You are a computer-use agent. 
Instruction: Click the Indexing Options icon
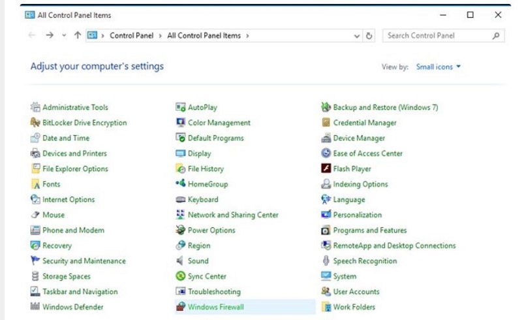point(326,184)
